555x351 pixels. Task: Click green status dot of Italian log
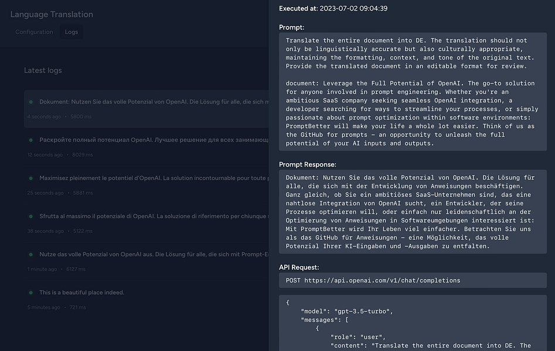(31, 216)
